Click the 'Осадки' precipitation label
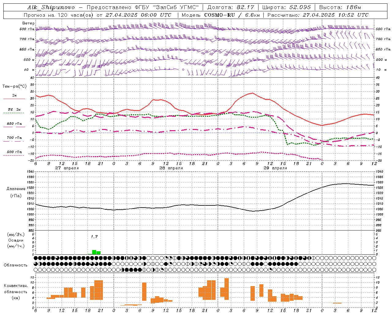This screenshot has width=392, height=313. pyautogui.click(x=16, y=240)
